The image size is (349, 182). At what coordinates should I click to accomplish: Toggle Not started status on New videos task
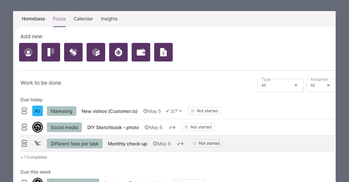204,111
